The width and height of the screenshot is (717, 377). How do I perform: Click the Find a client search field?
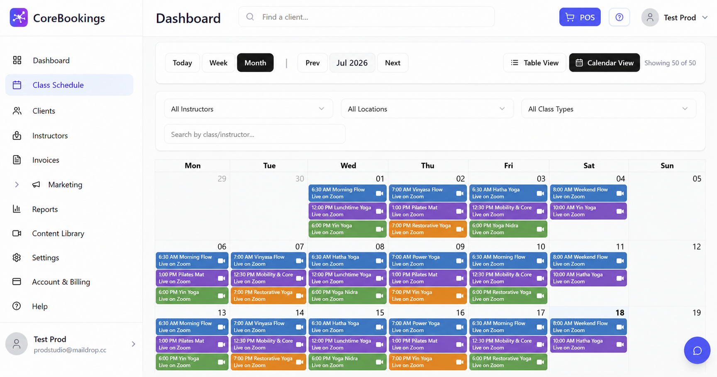(x=366, y=17)
